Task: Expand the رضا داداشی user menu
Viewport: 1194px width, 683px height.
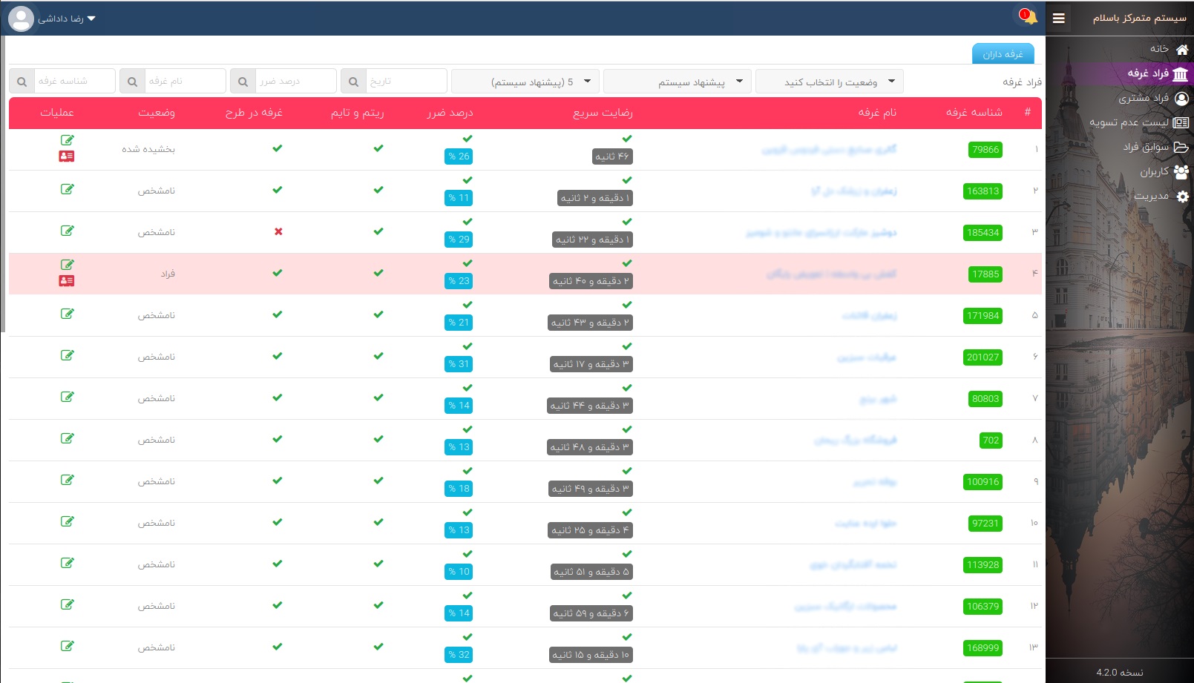Action: click(67, 19)
